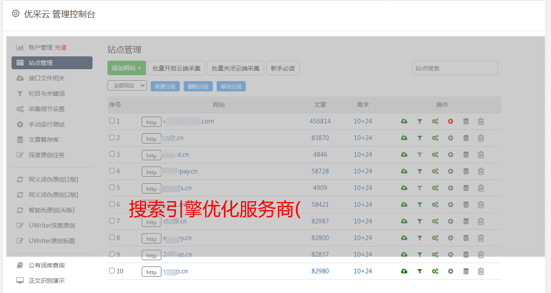Click the gear icon in page header
Image resolution: width=551 pixels, height=293 pixels.
pyautogui.click(x=16, y=14)
